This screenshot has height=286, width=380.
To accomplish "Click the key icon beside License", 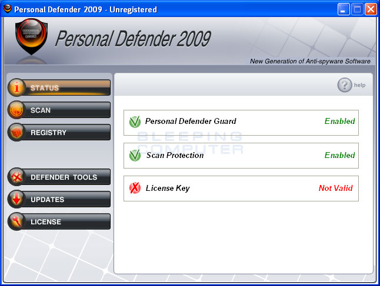I will pos(16,221).
